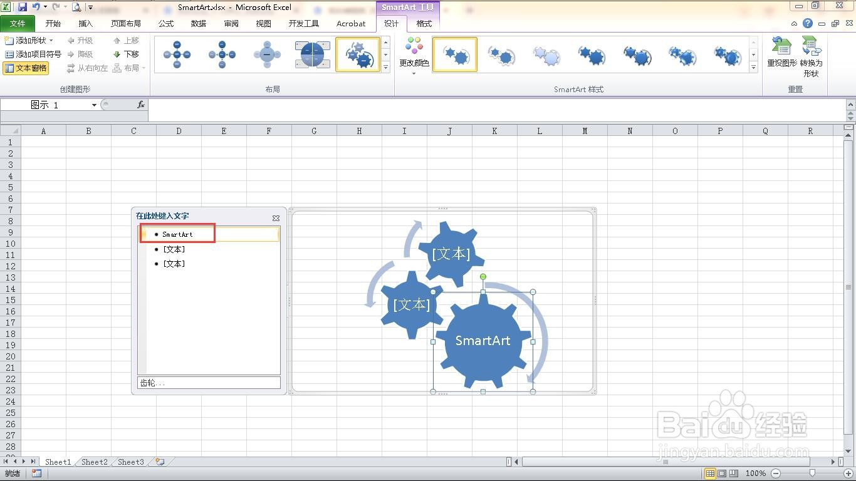Image resolution: width=856 pixels, height=481 pixels.
Task: Select the seventh SmartArt style thumbnail
Action: coord(727,54)
